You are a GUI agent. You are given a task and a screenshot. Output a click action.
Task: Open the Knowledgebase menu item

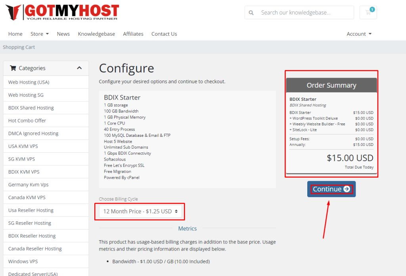pyautogui.click(x=96, y=34)
